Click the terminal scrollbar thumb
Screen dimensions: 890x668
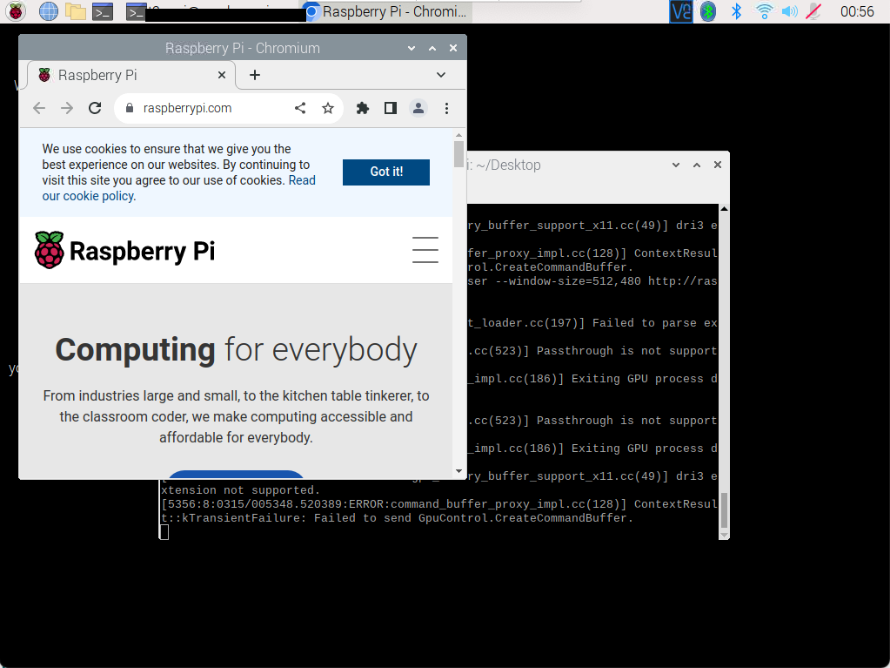(724, 510)
